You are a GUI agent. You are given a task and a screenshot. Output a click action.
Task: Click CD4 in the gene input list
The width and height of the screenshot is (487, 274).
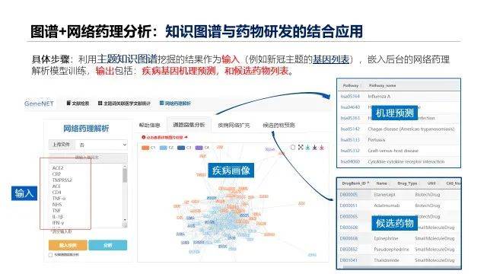56,193
